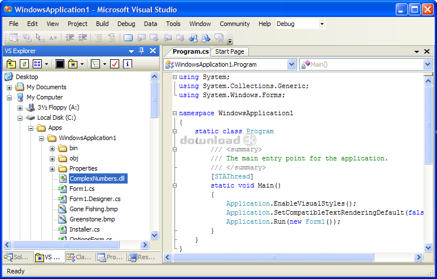Switch to the Class View bottom tab
Viewport: 437px width, 279px height.
pos(80,257)
